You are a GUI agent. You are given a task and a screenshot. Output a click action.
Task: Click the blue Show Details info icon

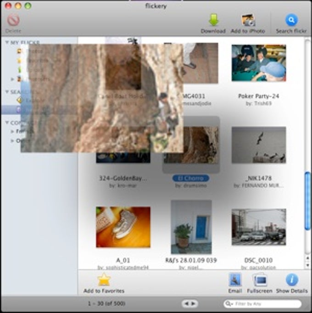(292, 280)
